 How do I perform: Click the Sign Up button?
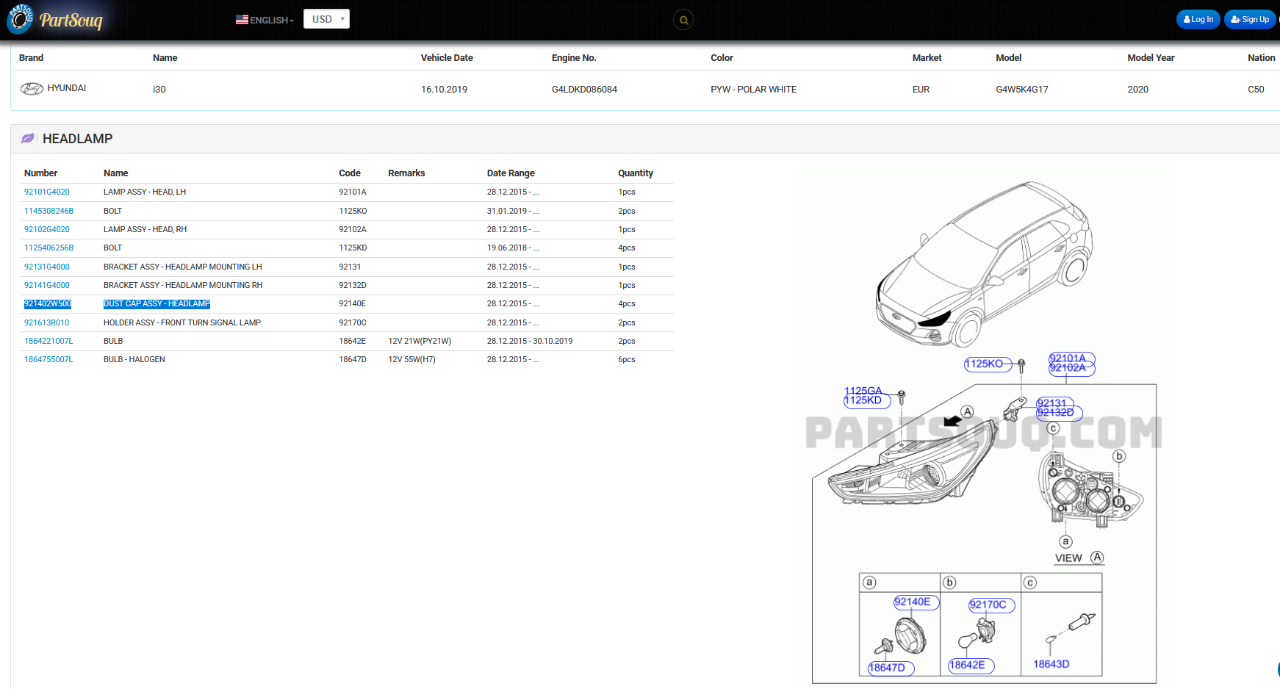pos(1250,20)
